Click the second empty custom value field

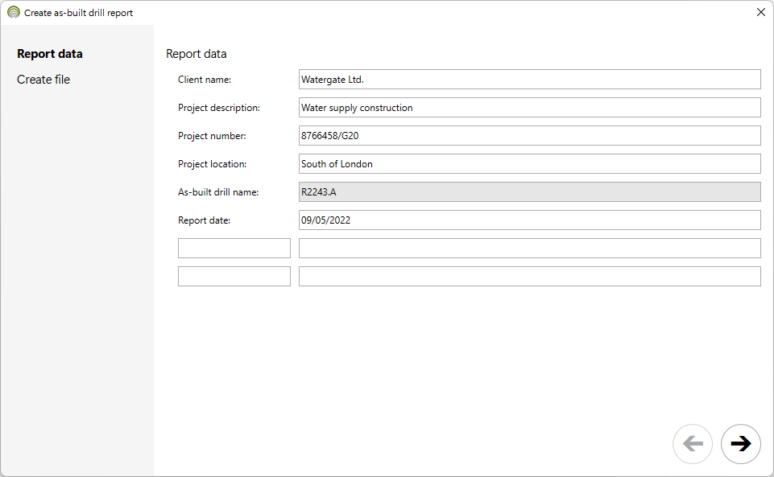(530, 276)
